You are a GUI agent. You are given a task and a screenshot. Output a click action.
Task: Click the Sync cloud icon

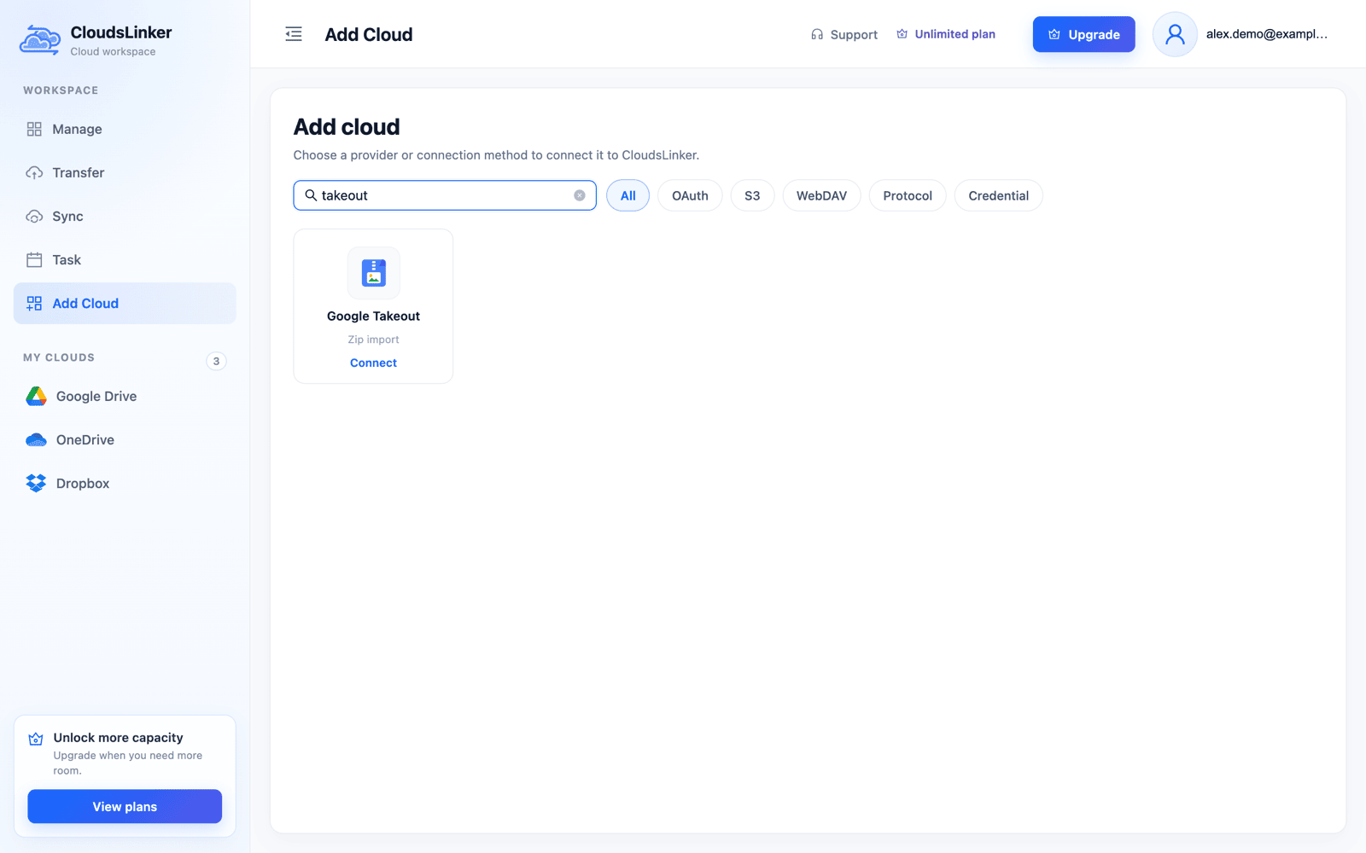click(34, 216)
